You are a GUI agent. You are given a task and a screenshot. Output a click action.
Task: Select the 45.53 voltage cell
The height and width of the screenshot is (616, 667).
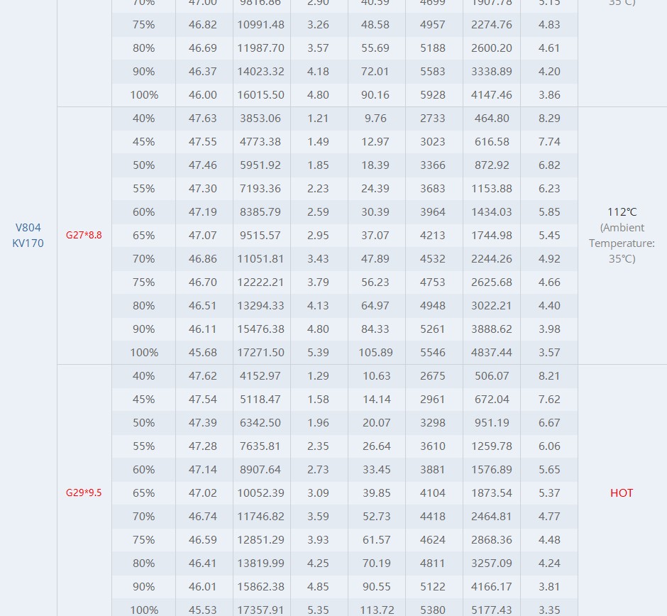point(203,610)
